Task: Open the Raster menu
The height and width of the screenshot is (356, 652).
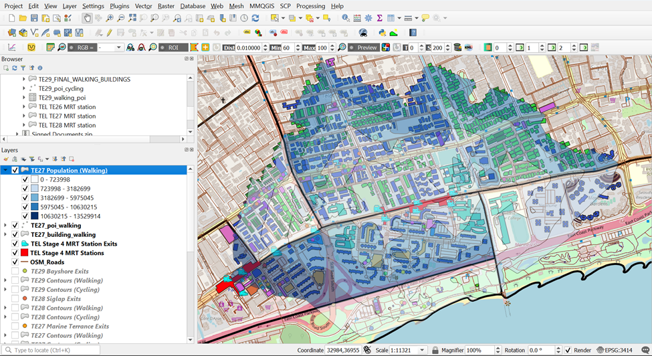Action: click(x=166, y=6)
